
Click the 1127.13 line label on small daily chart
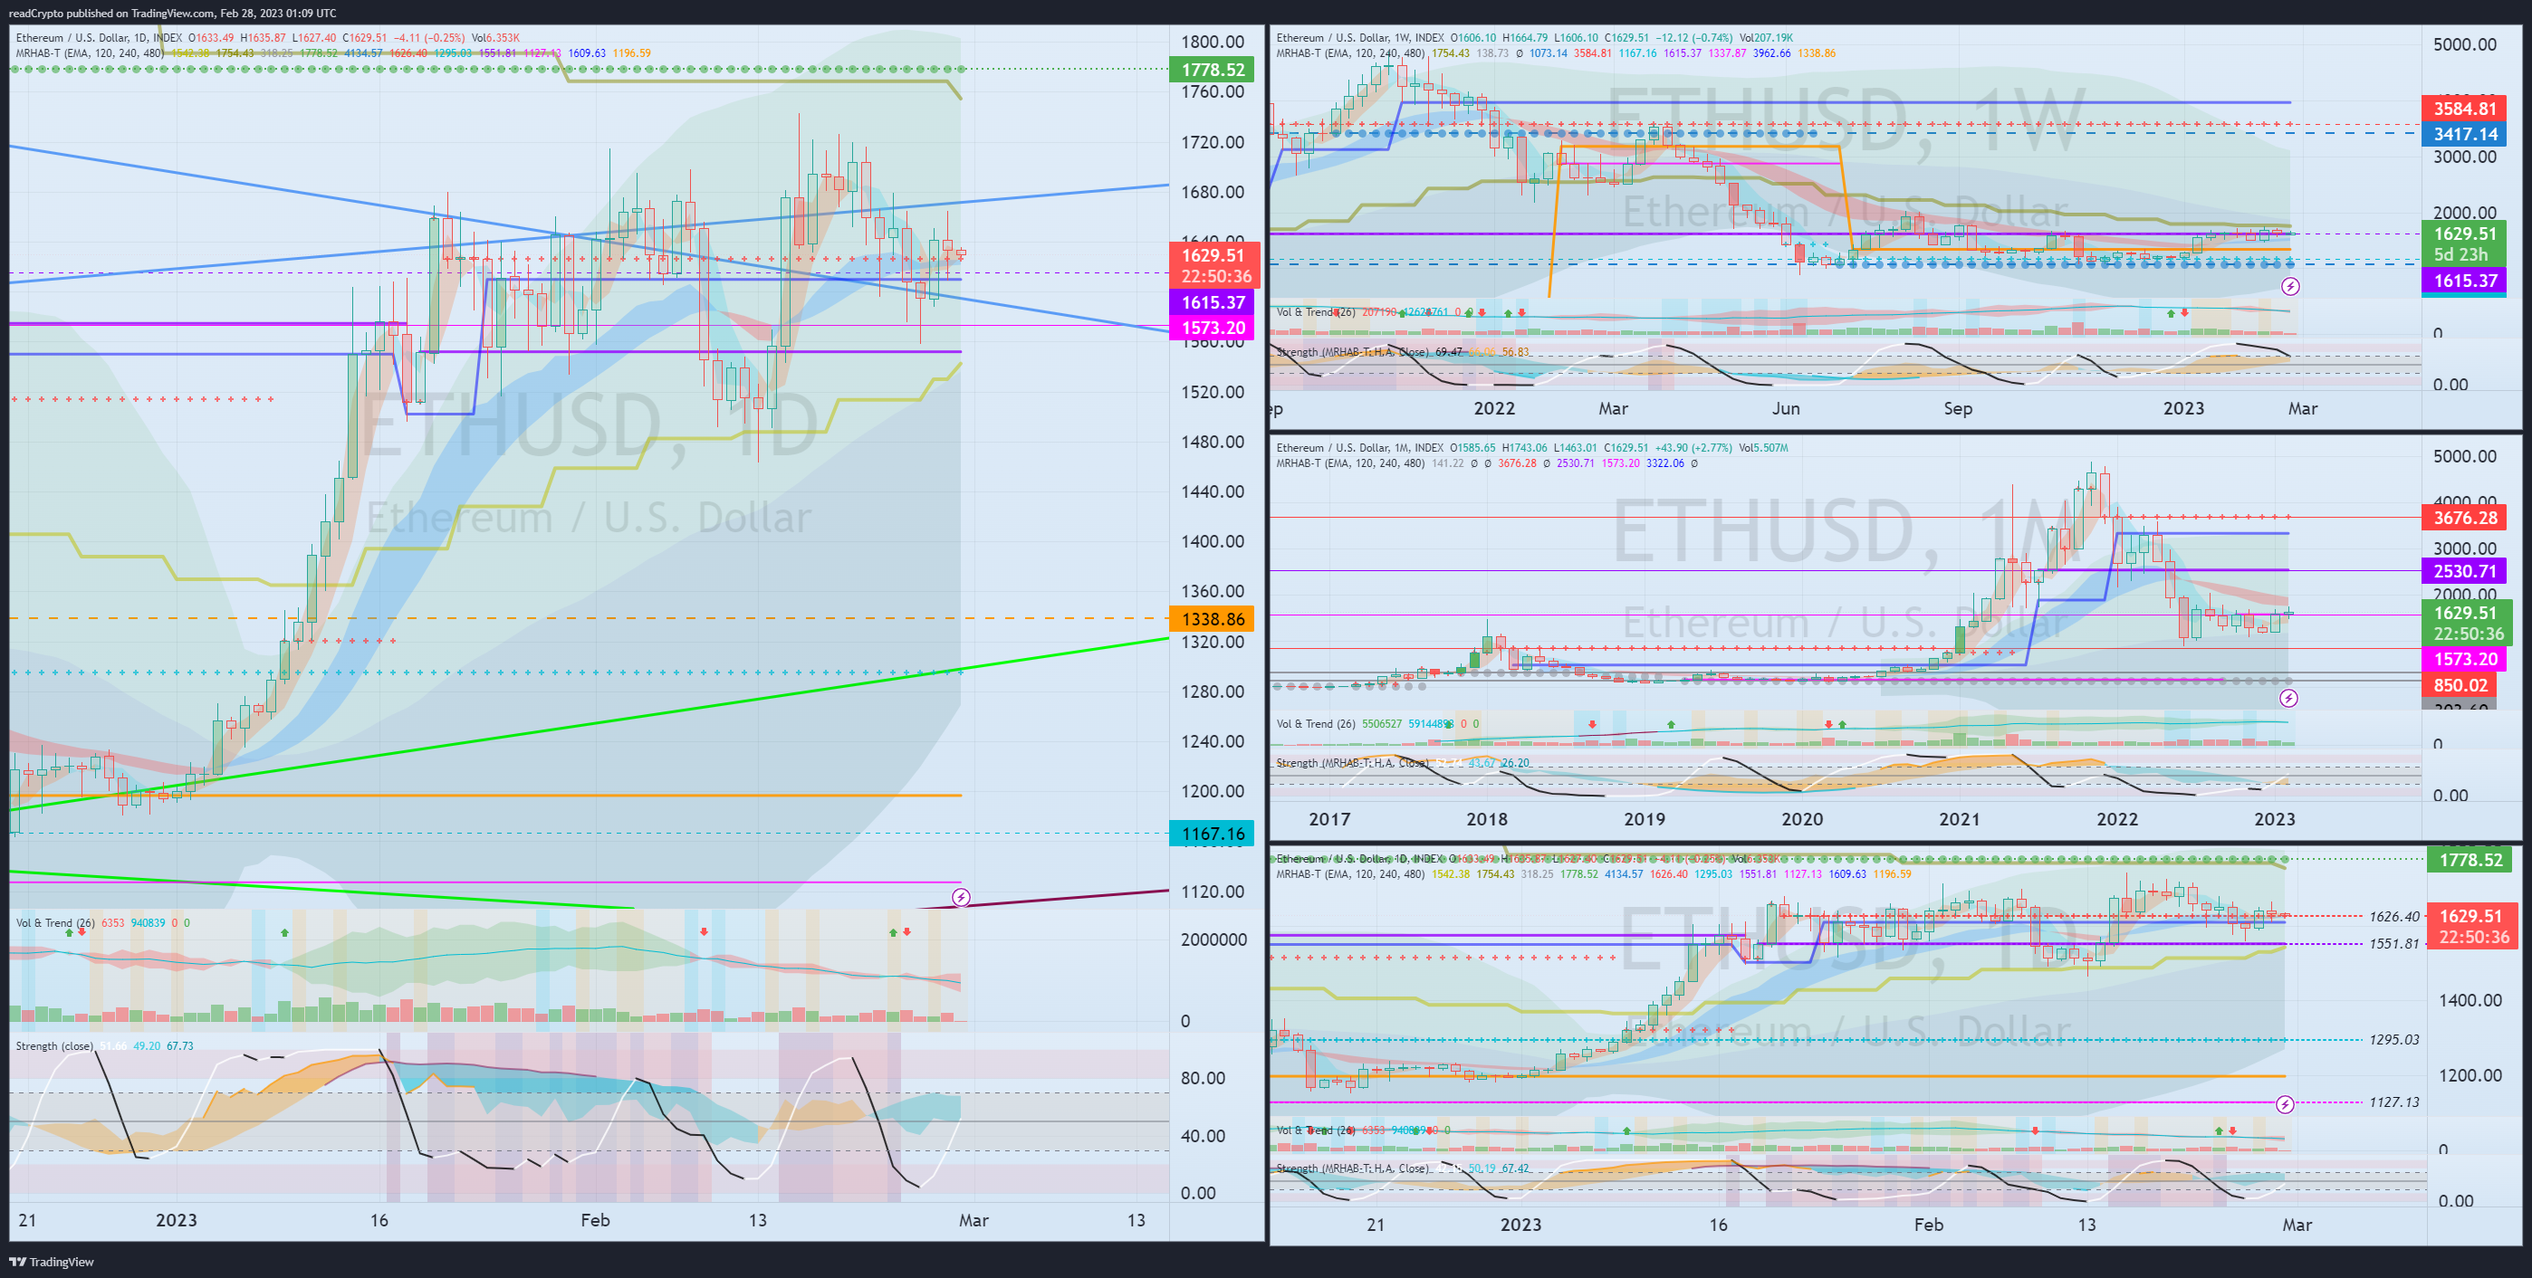point(2394,1102)
